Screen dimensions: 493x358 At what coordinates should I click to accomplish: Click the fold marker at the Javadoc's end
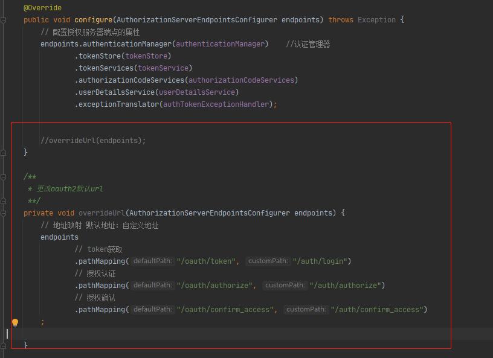click(4, 201)
